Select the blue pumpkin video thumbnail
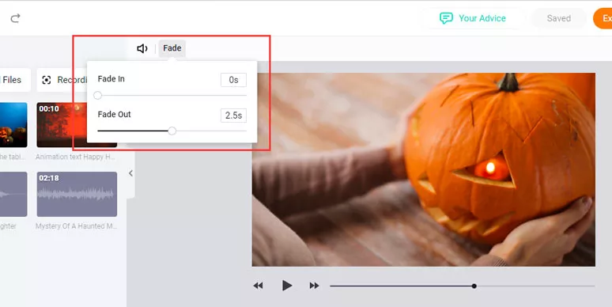This screenshot has width=612, height=307. [13, 125]
